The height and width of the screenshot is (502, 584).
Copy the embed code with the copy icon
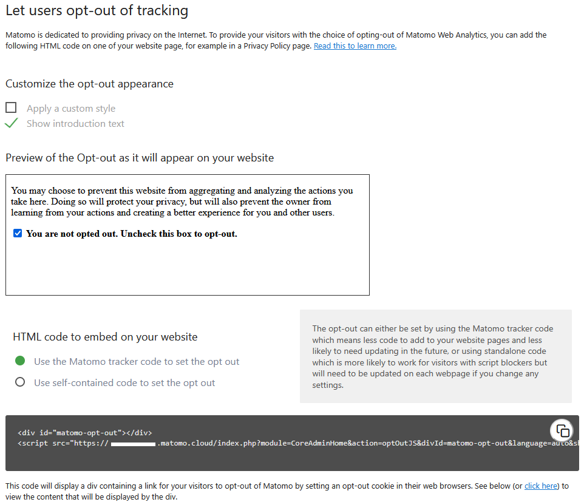click(x=563, y=431)
